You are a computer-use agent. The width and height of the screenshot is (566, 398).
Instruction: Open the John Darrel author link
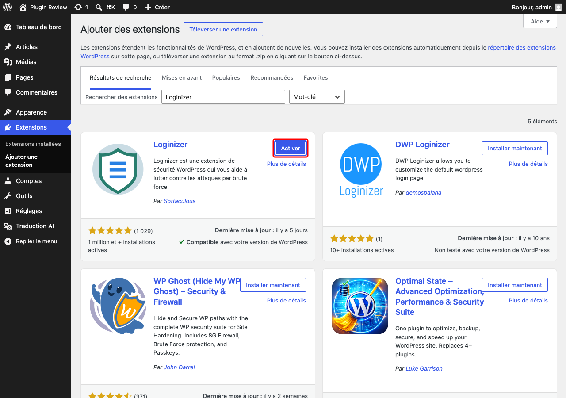pyautogui.click(x=179, y=367)
